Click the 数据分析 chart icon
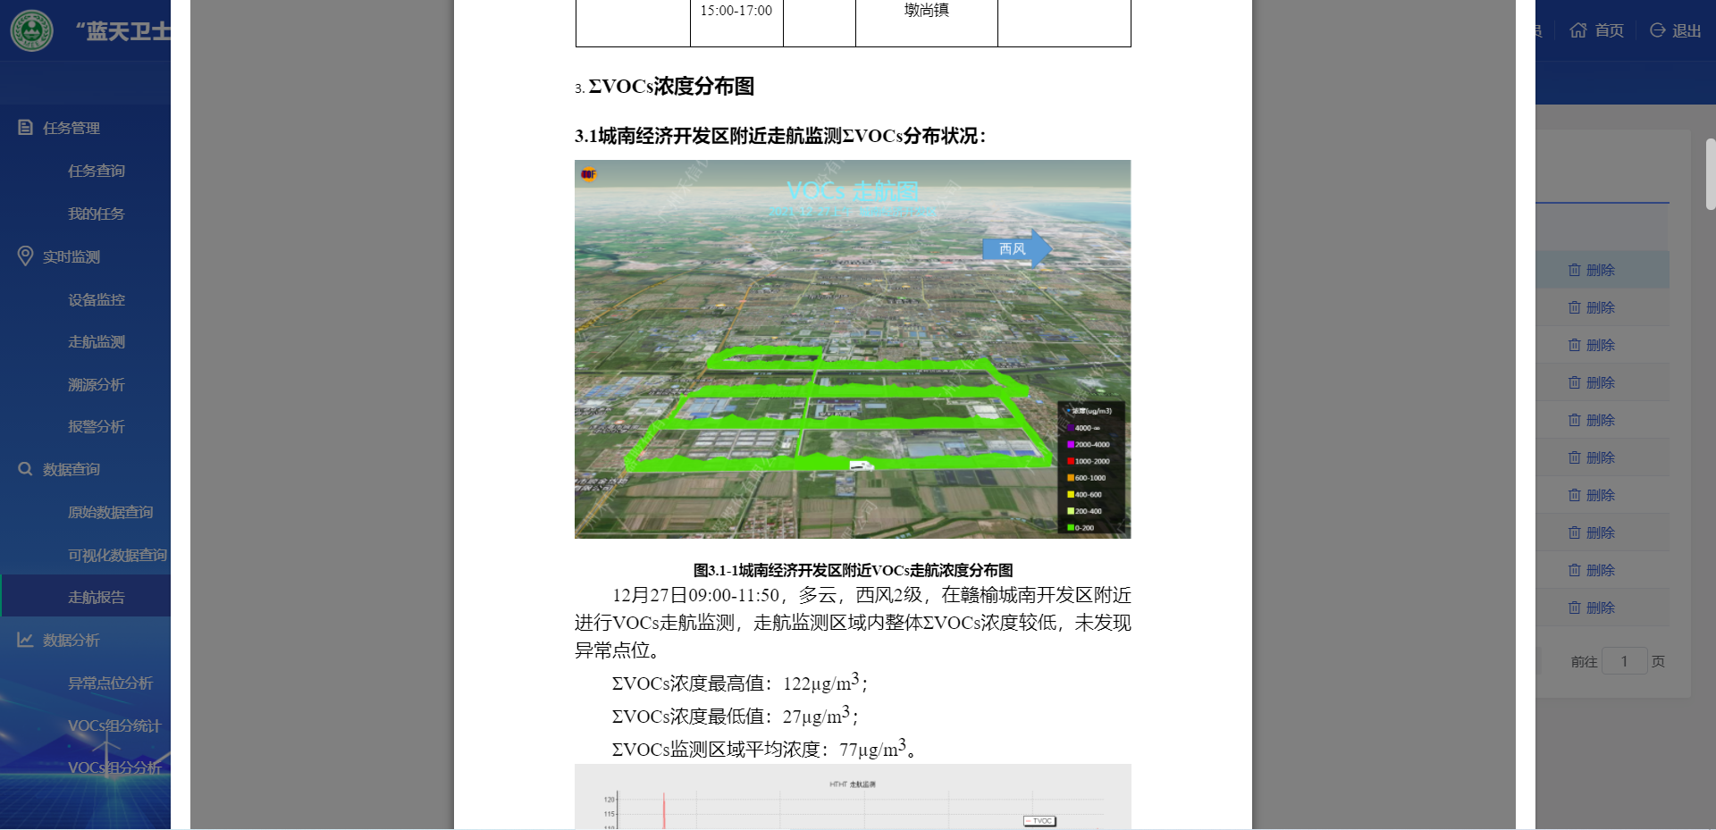 pyautogui.click(x=25, y=640)
